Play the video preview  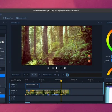57,68
